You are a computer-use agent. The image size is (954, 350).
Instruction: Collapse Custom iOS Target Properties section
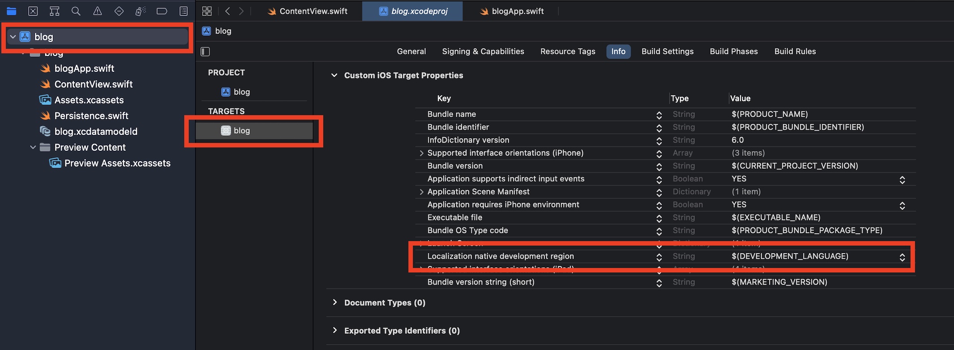[334, 75]
